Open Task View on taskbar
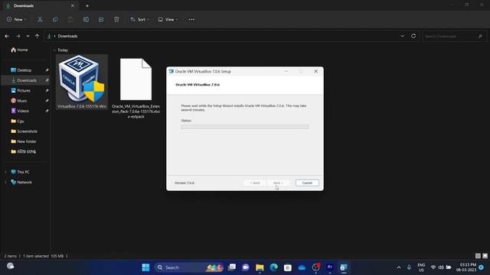 click(232, 267)
